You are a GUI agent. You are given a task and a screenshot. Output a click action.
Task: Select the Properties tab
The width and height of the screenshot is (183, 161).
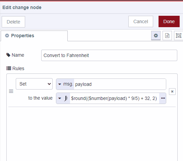34,36
